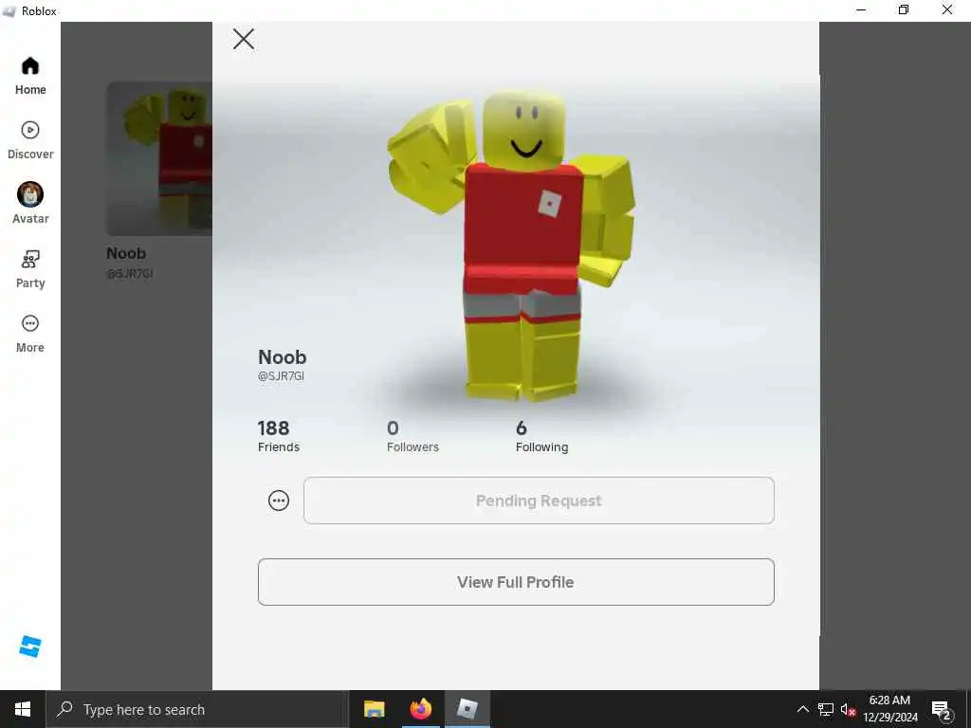Image resolution: width=971 pixels, height=728 pixels.
Task: Open the muted volume tray icon
Action: pyautogui.click(x=848, y=709)
